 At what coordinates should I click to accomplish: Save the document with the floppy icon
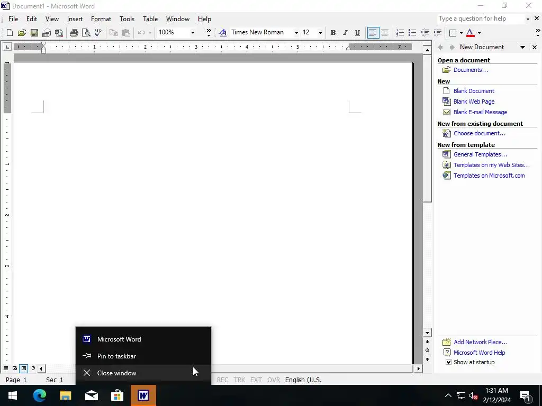point(34,33)
